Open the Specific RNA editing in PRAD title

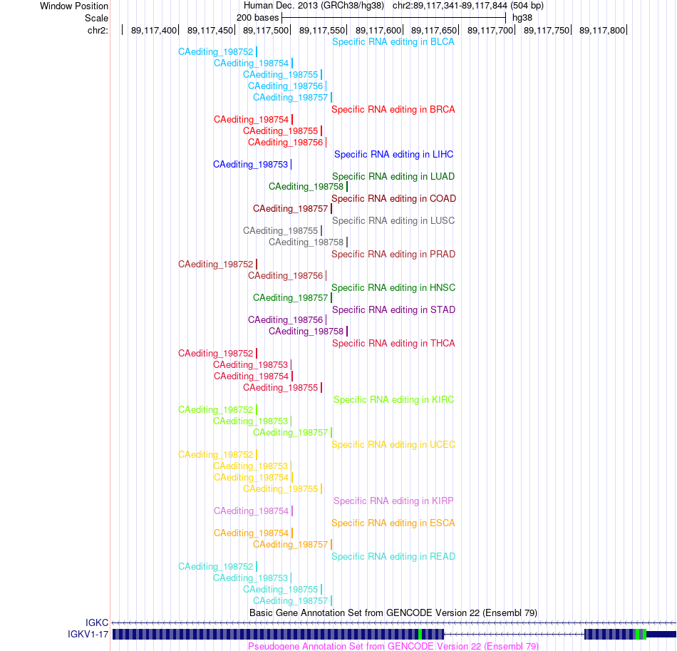393,255
